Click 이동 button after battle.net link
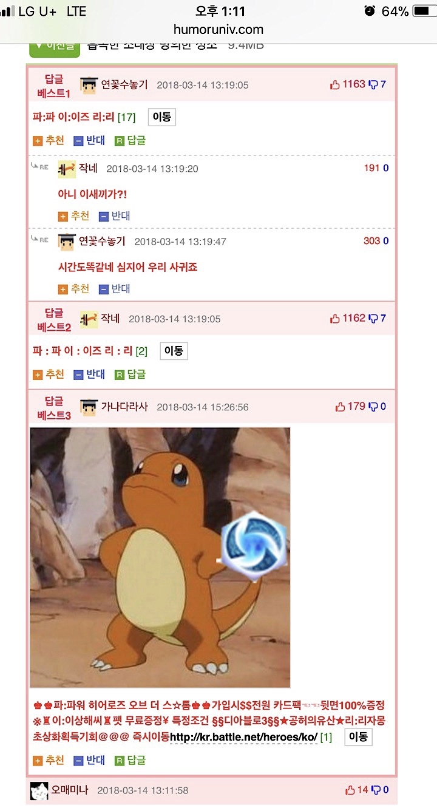 point(358,737)
